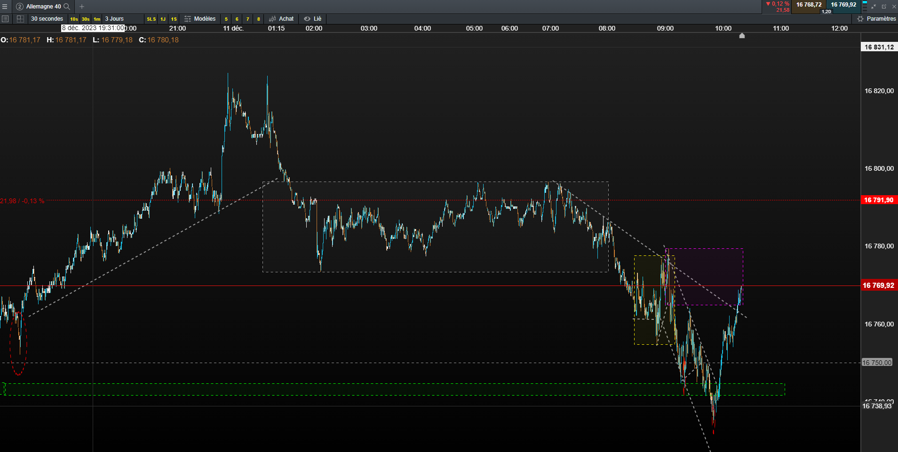Viewport: 898px width, 452px height.
Task: Click the 16 738,93 price label
Action: tap(877, 406)
